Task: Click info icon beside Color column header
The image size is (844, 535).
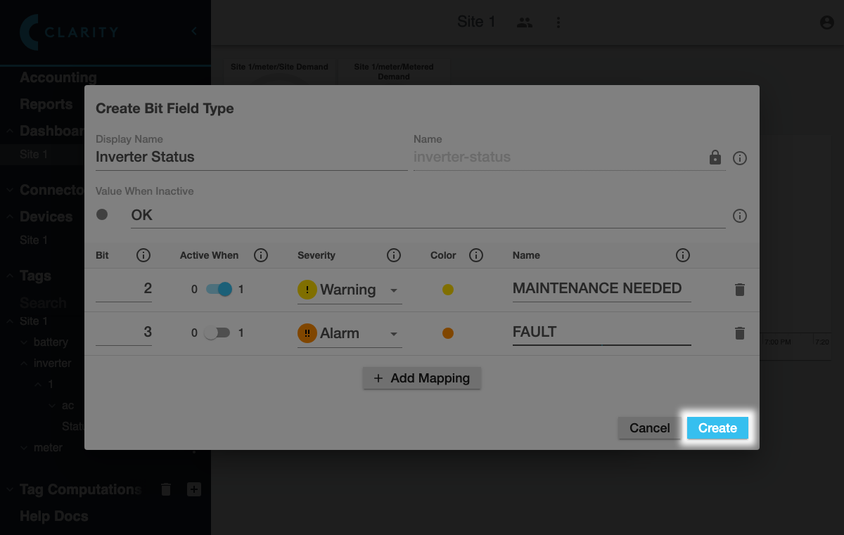Action: pos(476,255)
